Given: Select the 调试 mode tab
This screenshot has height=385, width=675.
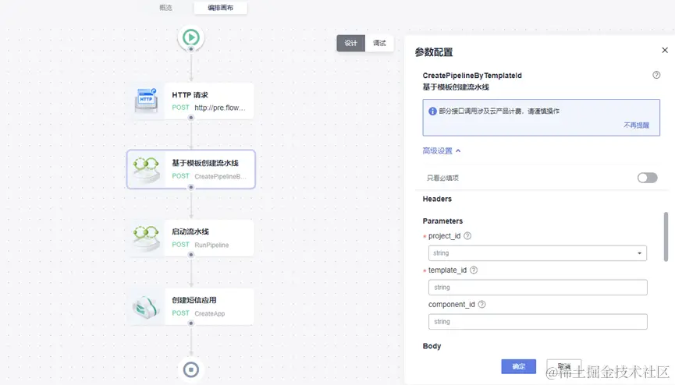Looking at the screenshot, I should tap(379, 43).
